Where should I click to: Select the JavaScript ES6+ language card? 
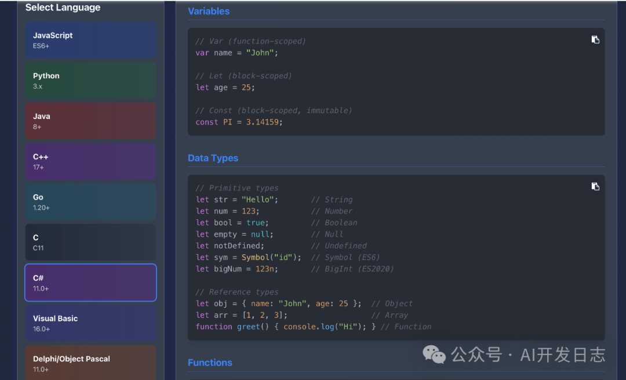coord(90,41)
